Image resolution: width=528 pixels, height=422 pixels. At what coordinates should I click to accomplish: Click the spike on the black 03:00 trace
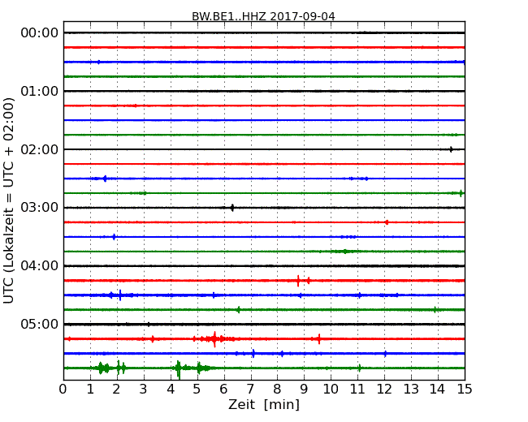coord(232,208)
